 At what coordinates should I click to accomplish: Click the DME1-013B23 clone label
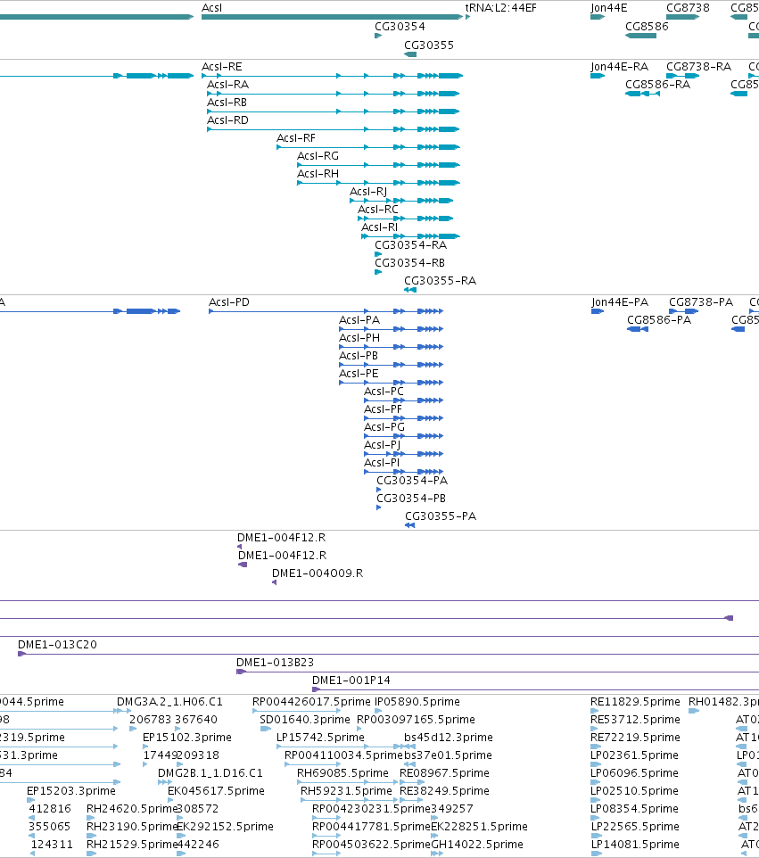pyautogui.click(x=276, y=663)
